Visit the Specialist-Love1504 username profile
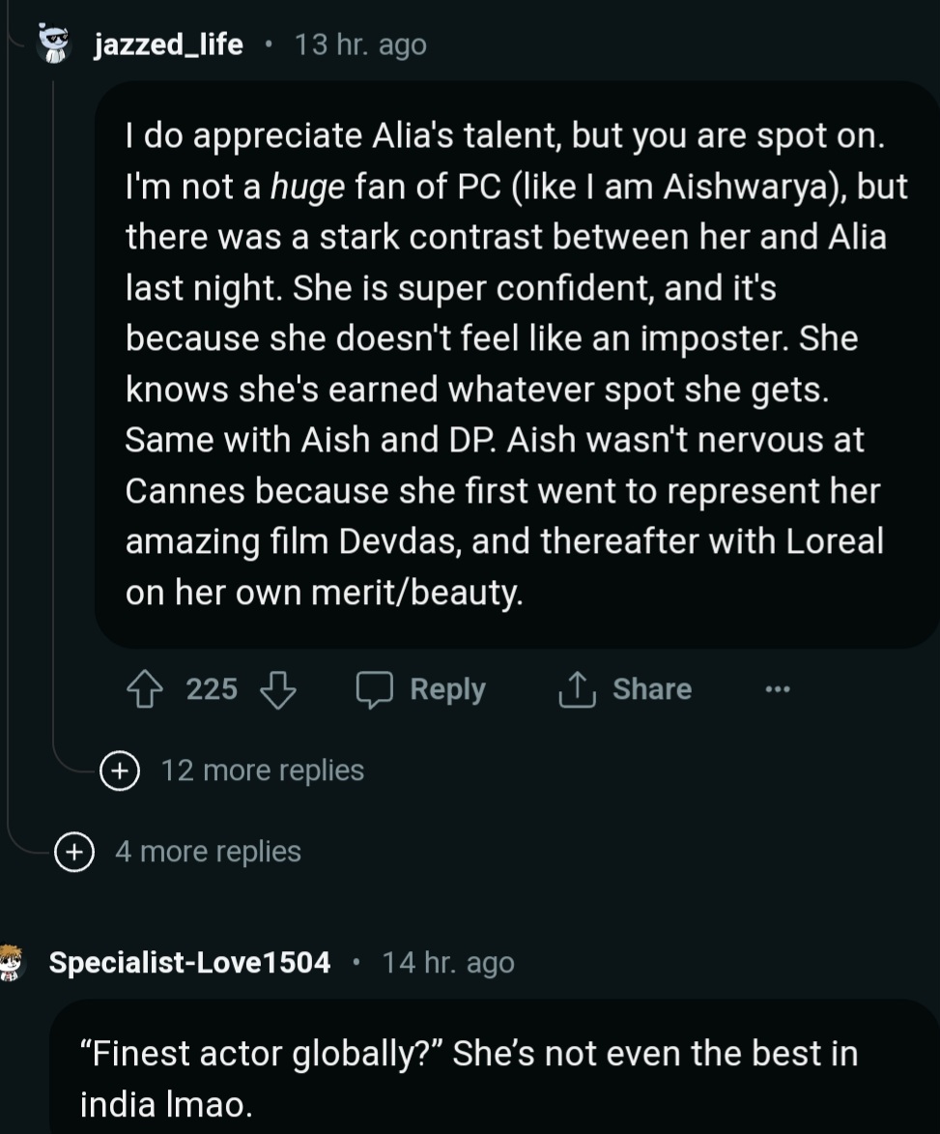 [x=189, y=963]
